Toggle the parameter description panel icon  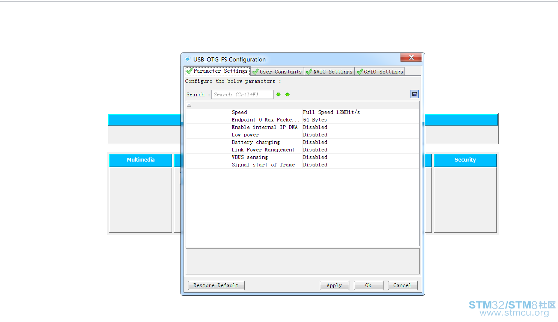[x=414, y=94]
